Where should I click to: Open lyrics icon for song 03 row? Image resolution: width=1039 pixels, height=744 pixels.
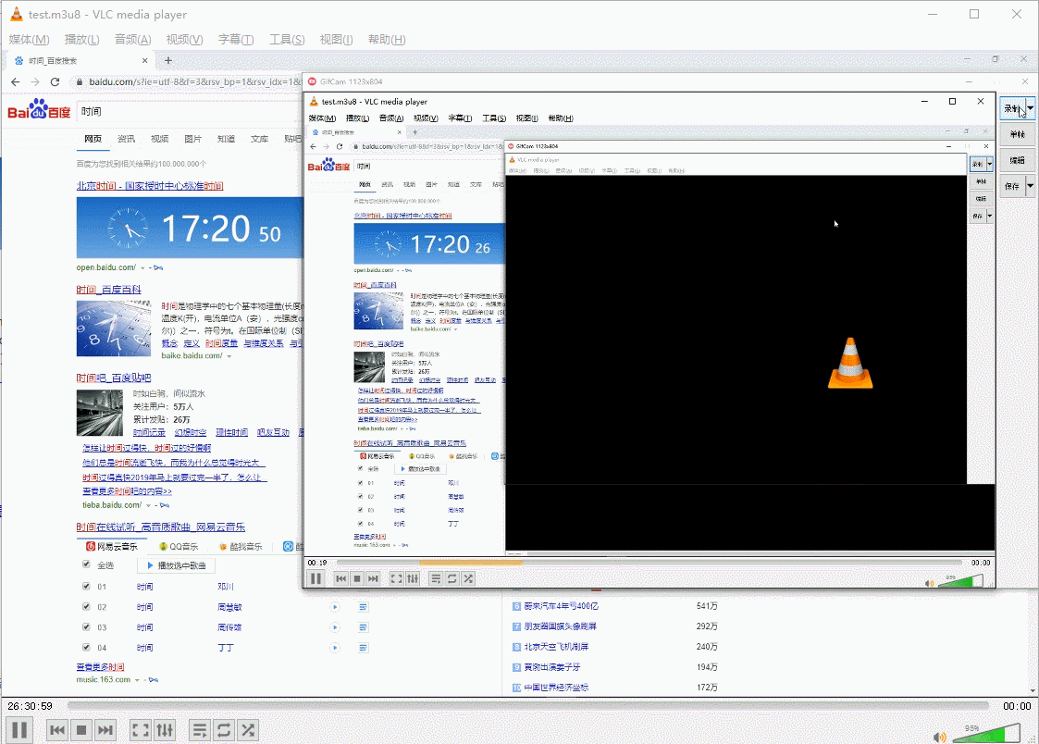coord(363,627)
